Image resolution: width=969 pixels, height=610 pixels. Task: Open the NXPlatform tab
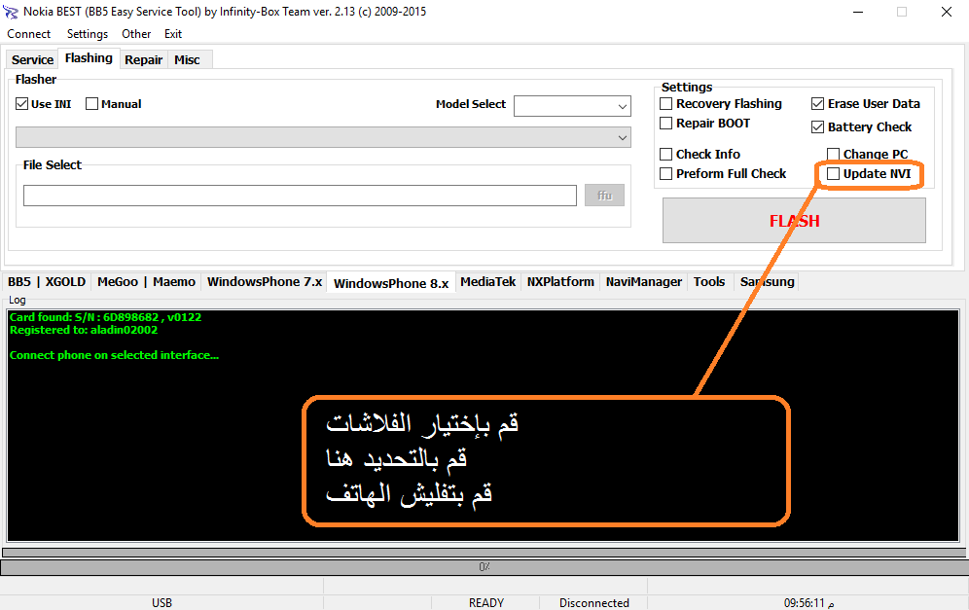559,282
